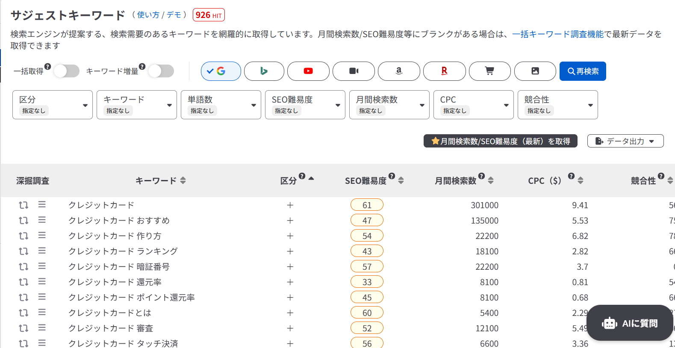The height and width of the screenshot is (348, 675).
Task: Select the Bing search engine icon
Action: click(x=264, y=71)
